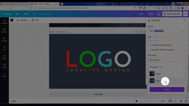This screenshot has width=189, height=106.
Task: Enable Compress file (lower quality) checkbox
Action: [x=149, y=49]
